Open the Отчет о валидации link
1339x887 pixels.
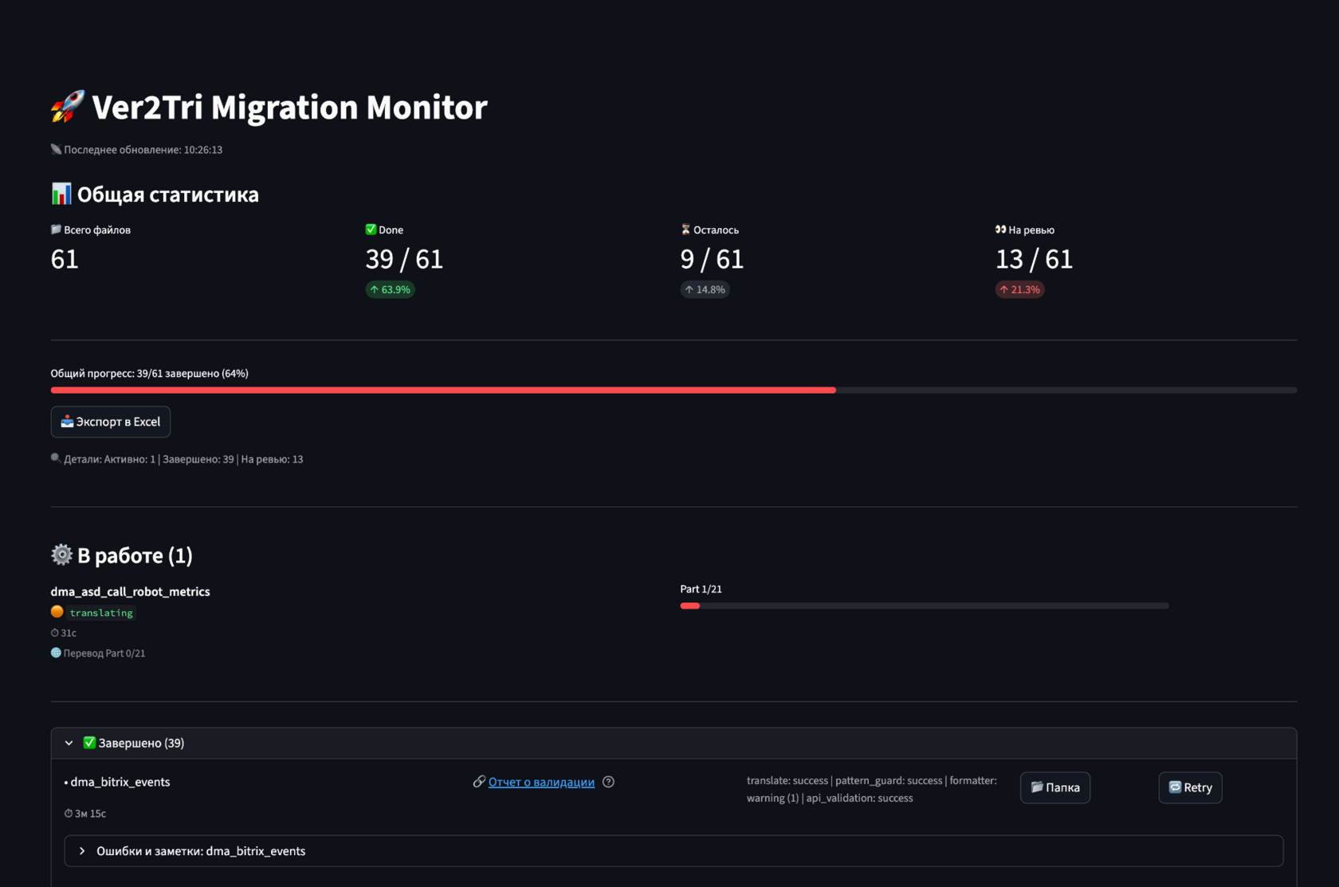click(x=541, y=782)
